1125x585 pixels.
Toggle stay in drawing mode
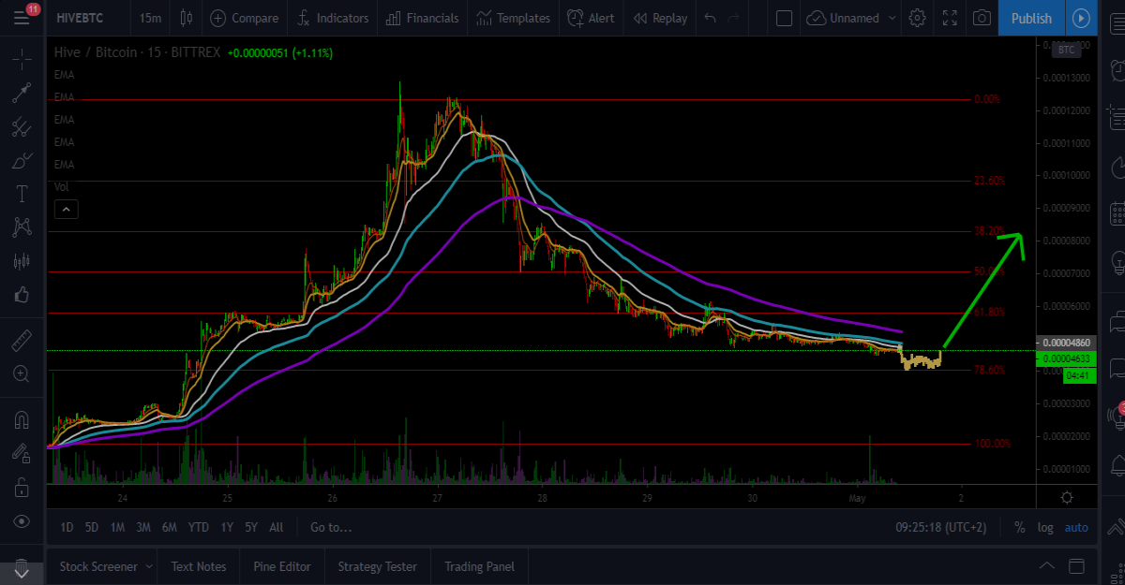[x=22, y=453]
